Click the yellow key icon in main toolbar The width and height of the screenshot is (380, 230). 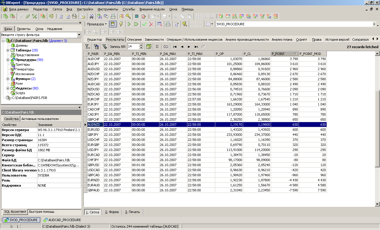tap(128, 16)
